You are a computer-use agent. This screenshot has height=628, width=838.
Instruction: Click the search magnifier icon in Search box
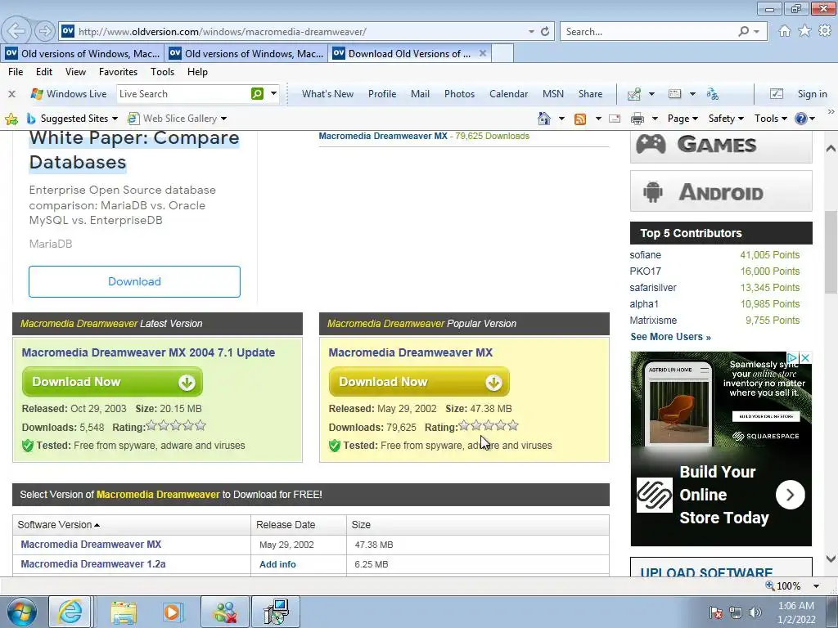[743, 32]
